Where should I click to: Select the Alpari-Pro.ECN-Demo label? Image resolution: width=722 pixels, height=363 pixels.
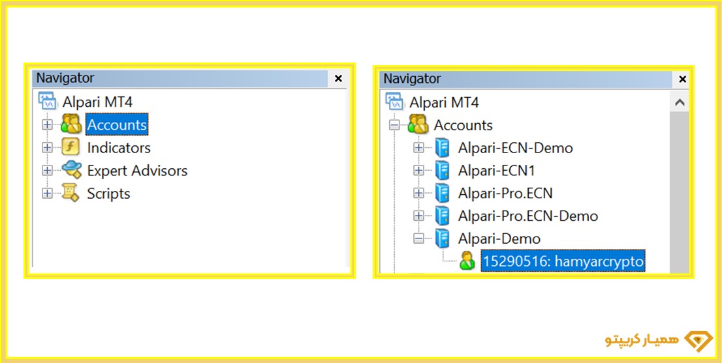pyautogui.click(x=528, y=216)
